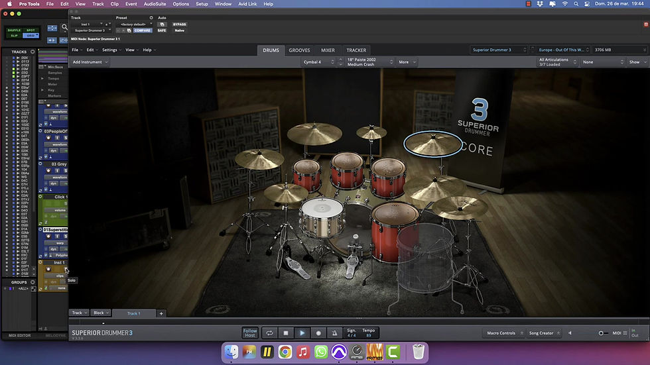Solo the Inst 1 track
The height and width of the screenshot is (365, 650).
66,270
